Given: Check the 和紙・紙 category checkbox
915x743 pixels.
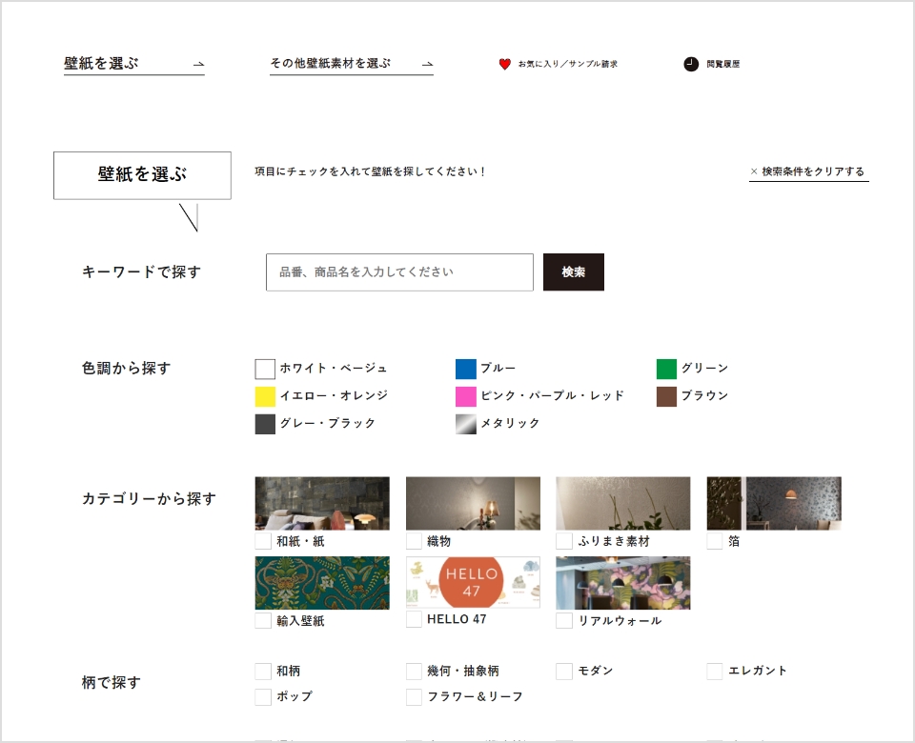Looking at the screenshot, I should coord(261,541).
